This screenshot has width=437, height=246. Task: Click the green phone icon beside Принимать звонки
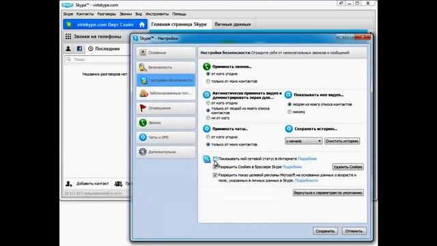point(206,66)
